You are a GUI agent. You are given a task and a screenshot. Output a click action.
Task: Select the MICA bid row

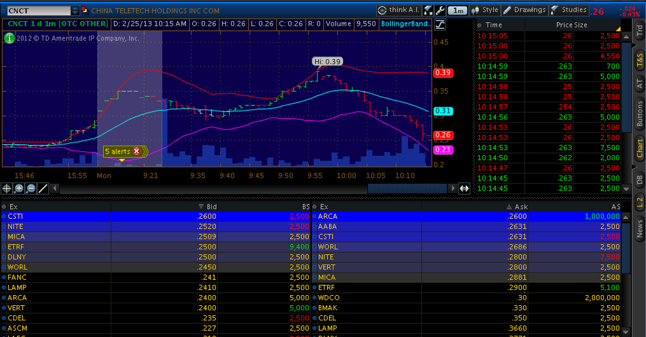(156, 237)
